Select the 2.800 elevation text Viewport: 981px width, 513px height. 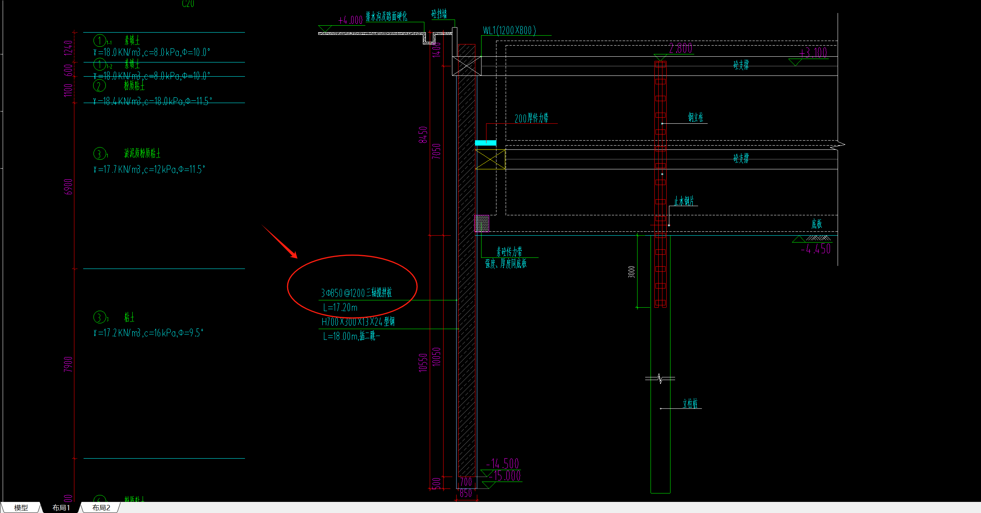[681, 48]
